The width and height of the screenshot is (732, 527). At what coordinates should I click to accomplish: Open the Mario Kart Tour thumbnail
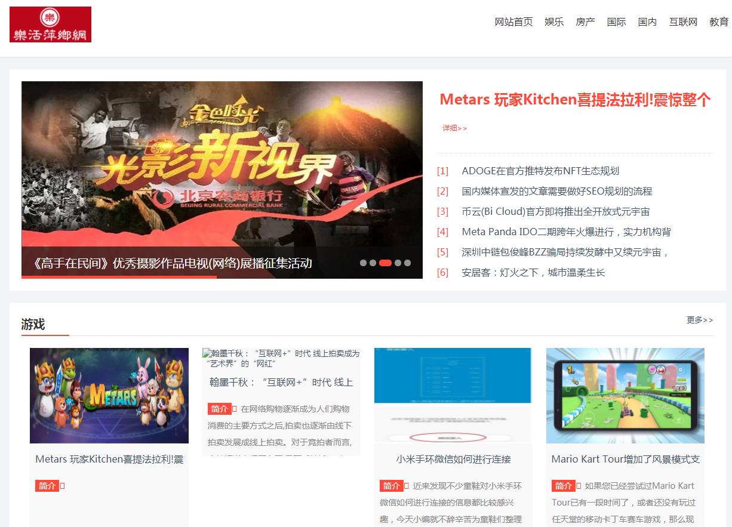click(x=625, y=396)
